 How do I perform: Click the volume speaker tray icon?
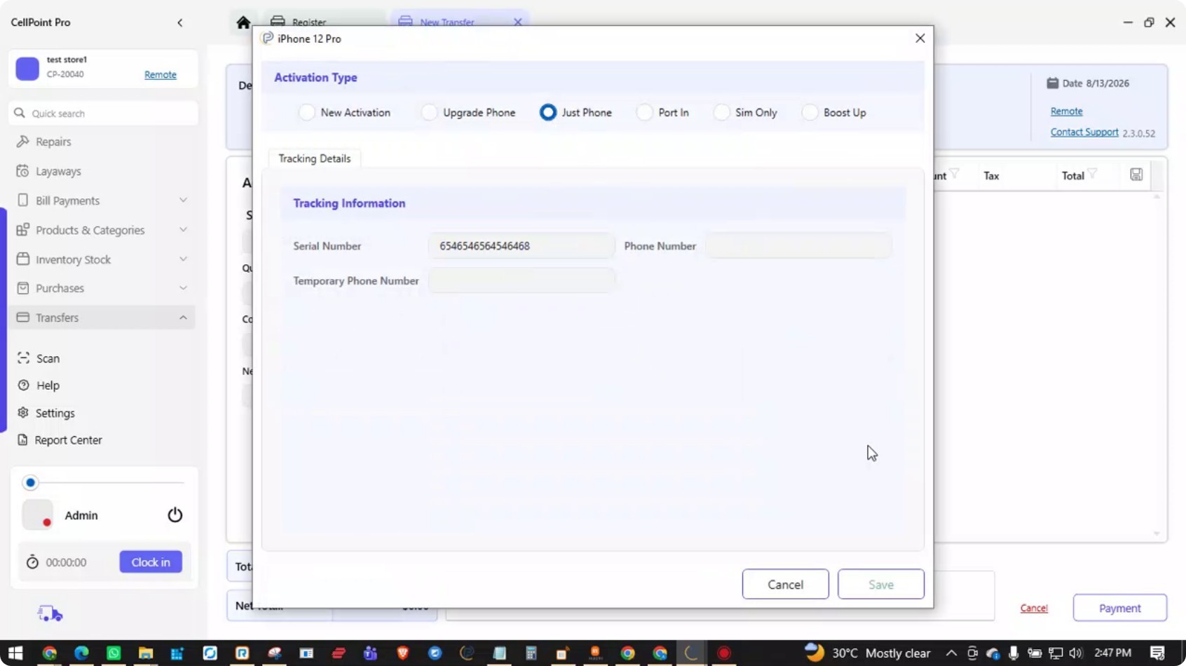[1076, 653]
